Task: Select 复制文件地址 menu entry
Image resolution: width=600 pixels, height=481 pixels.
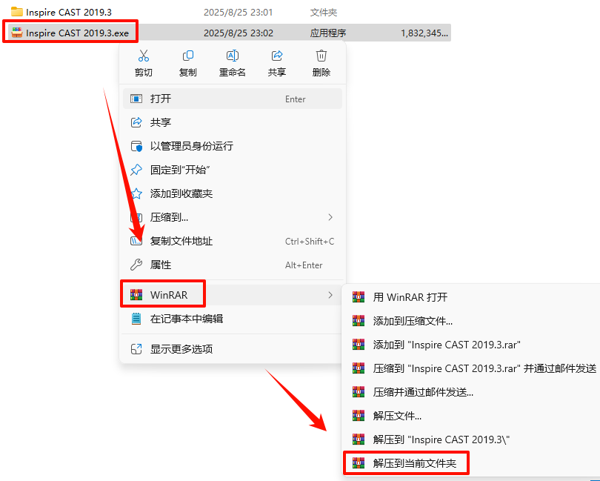Action: pyautogui.click(x=233, y=241)
